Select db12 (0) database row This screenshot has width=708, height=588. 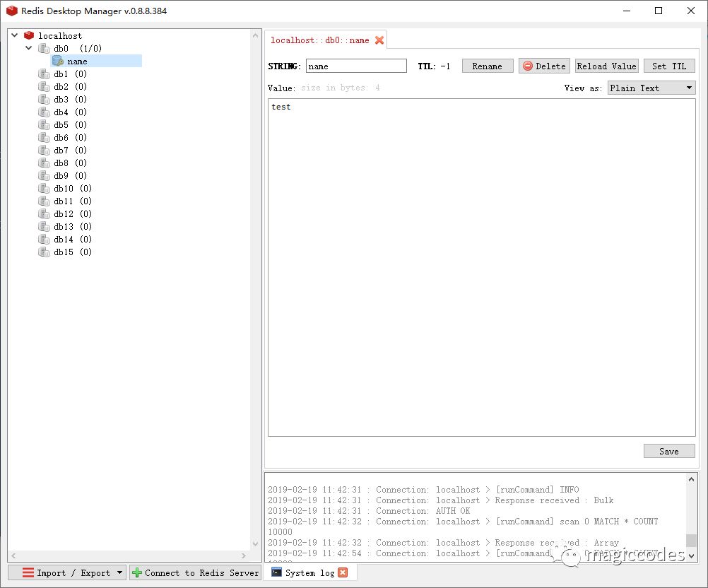click(65, 213)
